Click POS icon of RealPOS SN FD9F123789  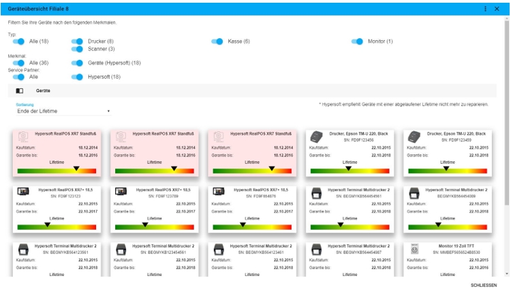click(121, 192)
